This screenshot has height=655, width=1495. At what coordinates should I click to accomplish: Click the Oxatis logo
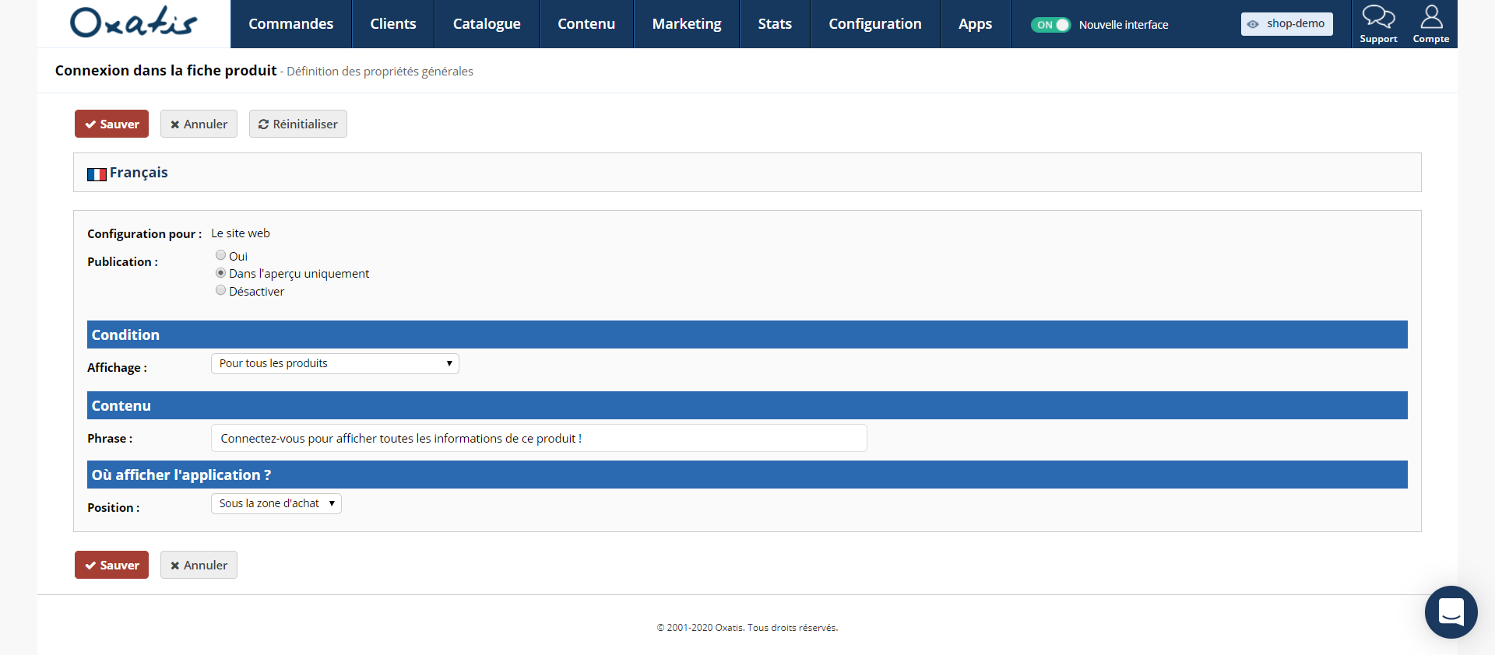[133, 23]
